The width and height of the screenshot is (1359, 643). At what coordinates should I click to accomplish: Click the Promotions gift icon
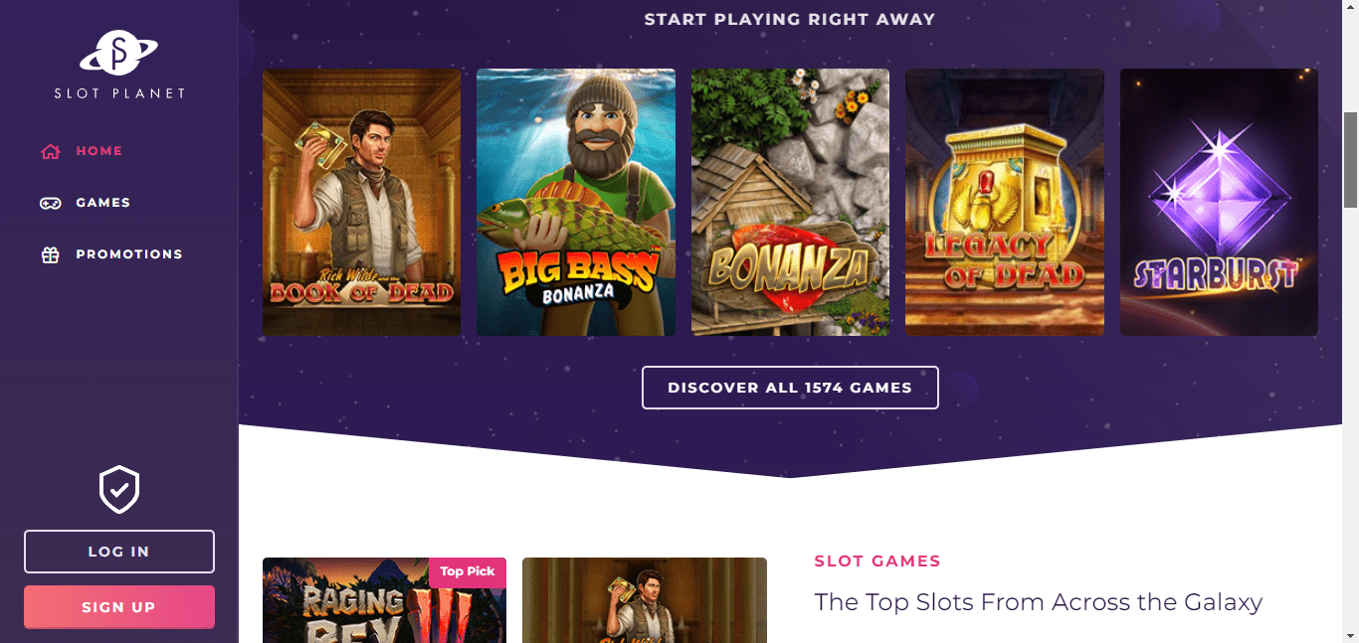pyautogui.click(x=51, y=254)
